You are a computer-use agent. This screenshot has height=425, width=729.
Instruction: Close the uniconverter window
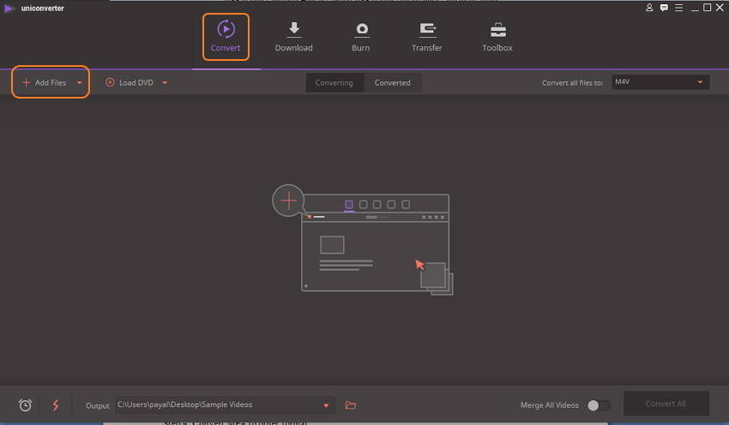[720, 8]
